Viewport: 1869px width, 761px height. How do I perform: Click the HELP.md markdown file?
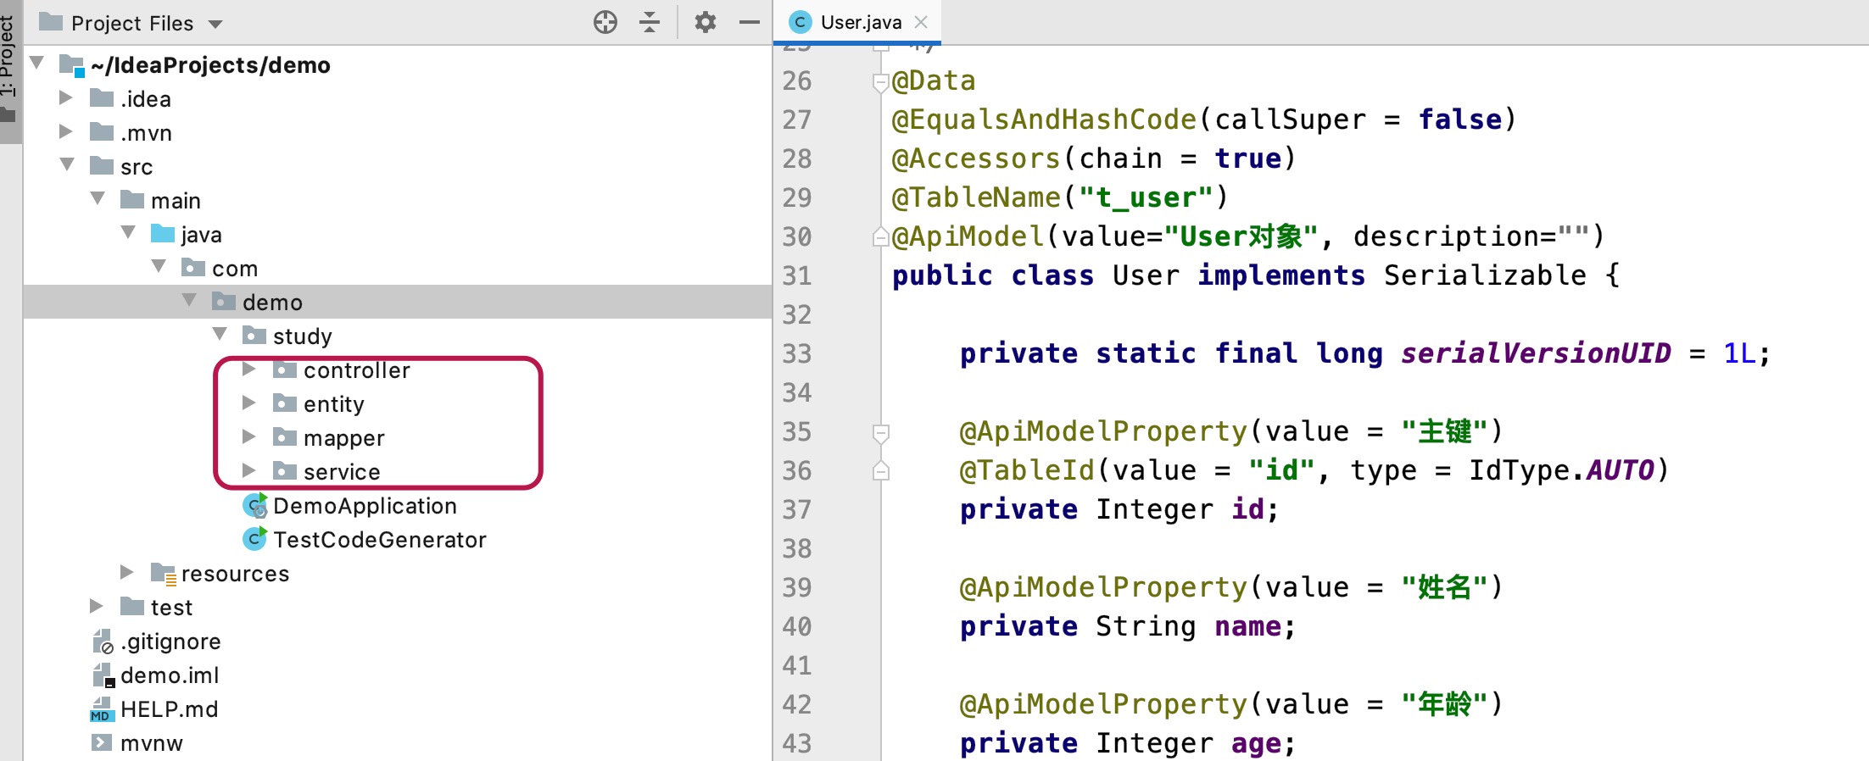(x=169, y=709)
